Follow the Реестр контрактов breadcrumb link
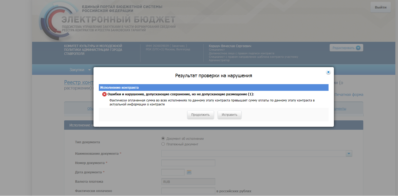The width and height of the screenshot is (398, 196). 79,83
